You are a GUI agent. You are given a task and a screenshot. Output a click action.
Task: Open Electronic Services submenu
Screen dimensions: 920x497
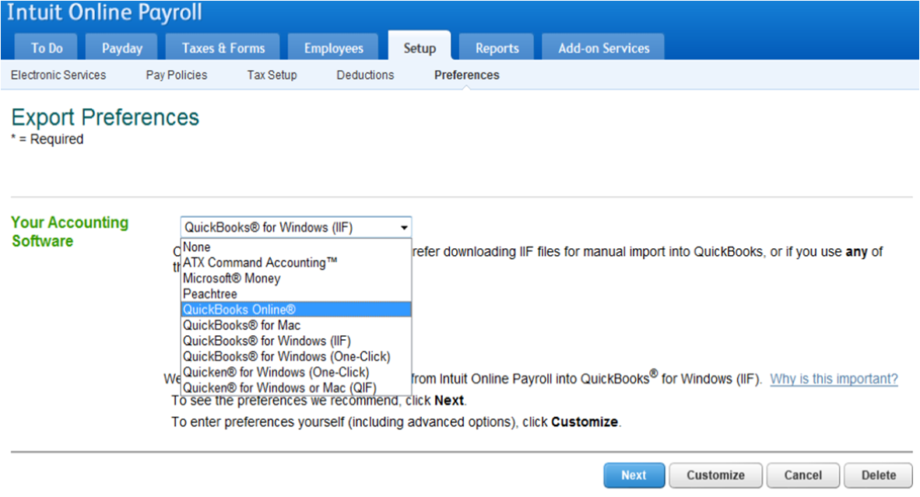tap(58, 75)
